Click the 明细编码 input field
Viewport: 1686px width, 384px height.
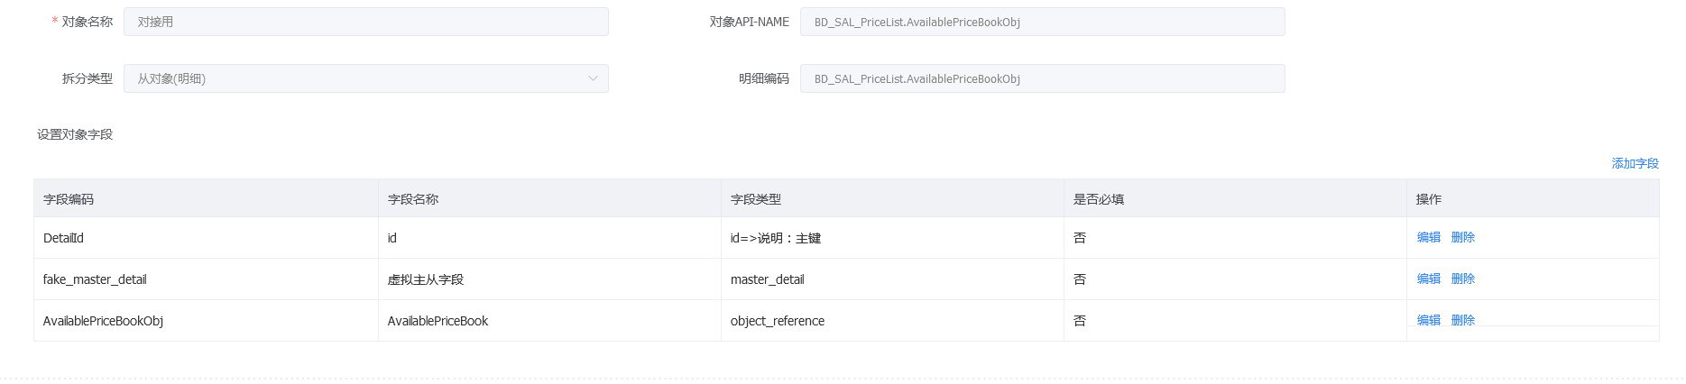(1042, 78)
